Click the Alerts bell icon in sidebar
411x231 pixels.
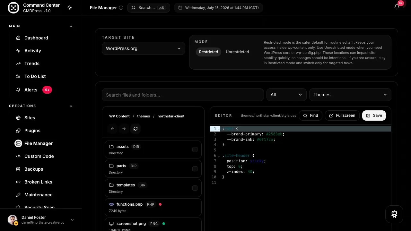[18, 90]
